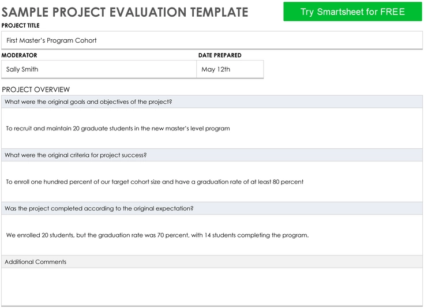Select the answer about 70 percent graduation rate
The image size is (424, 308).
pos(212,235)
